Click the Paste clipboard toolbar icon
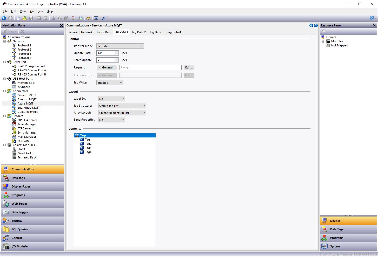Image resolution: width=378 pixels, height=257 pixels. pyautogui.click(x=66, y=18)
